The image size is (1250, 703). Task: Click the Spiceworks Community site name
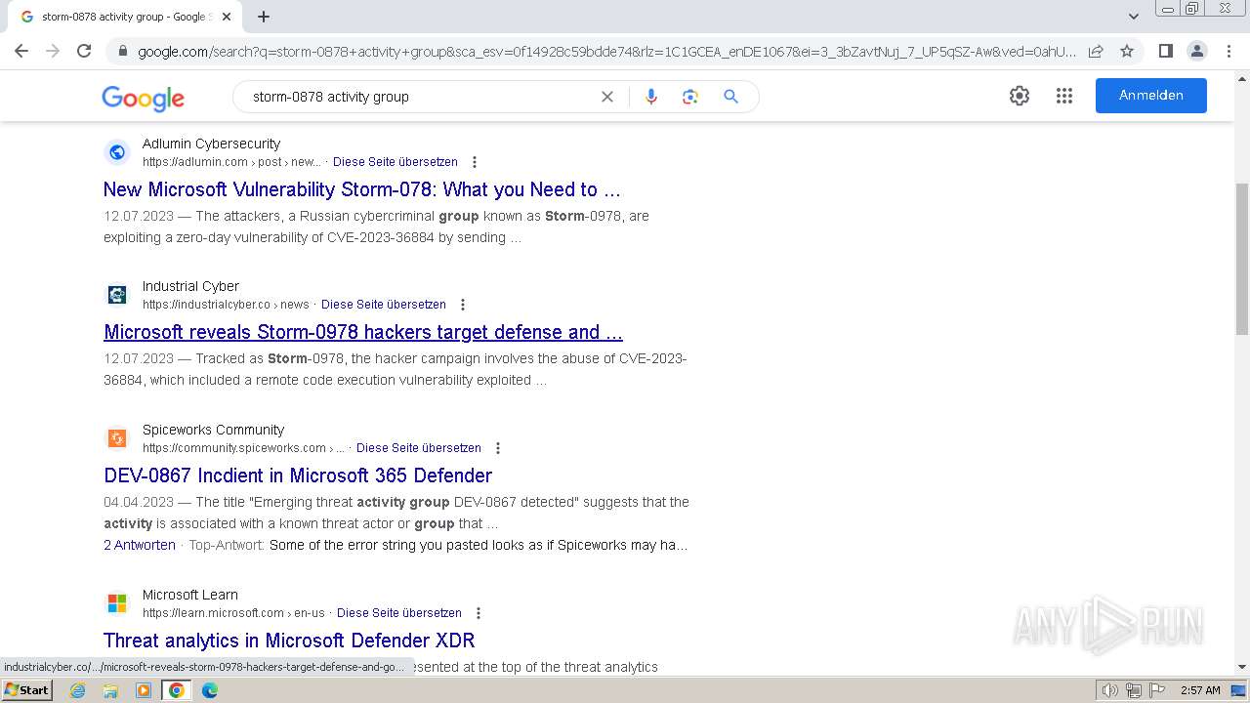[x=213, y=430]
